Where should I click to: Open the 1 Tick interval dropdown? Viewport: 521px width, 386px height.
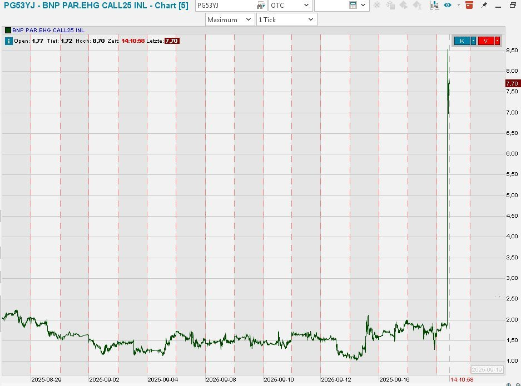click(x=311, y=19)
